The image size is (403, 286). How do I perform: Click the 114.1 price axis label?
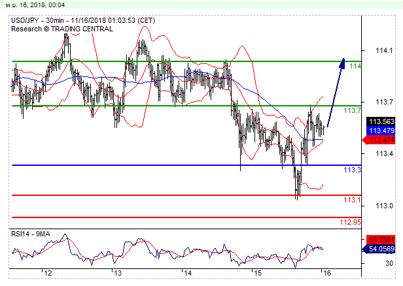[384, 50]
